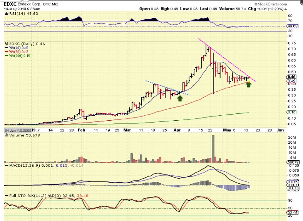This screenshot has width=303, height=221.
Task: Click the Feb label on the date axis
Action: tap(82, 130)
